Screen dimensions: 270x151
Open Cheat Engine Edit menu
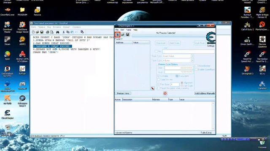pyautogui.click(x=122, y=30)
